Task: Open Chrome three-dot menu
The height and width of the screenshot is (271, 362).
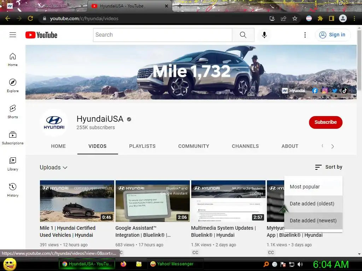Action: (354, 18)
